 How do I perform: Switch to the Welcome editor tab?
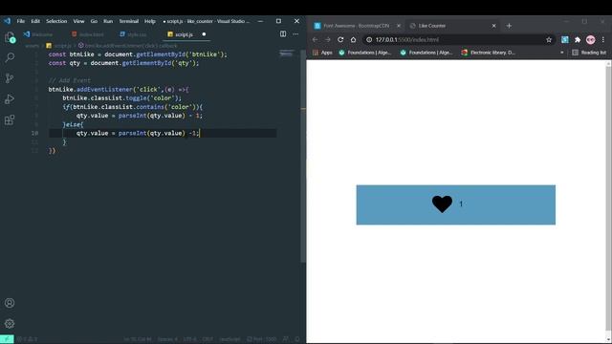click(x=38, y=34)
